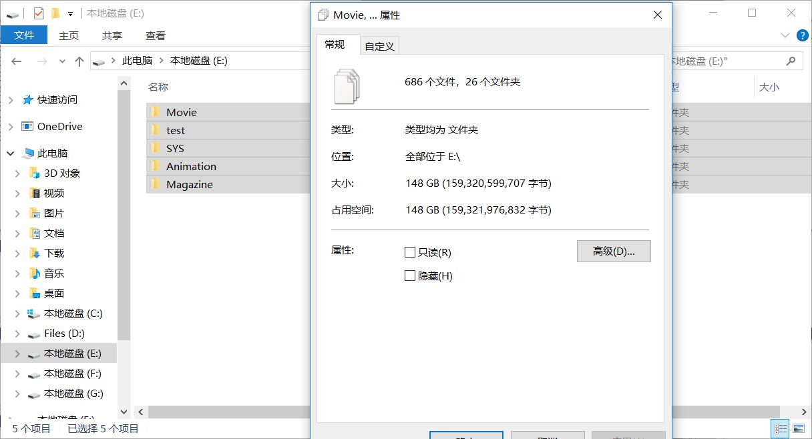The height and width of the screenshot is (439, 812).
Task: Click the New Folder quick-access icon
Action: [x=55, y=13]
